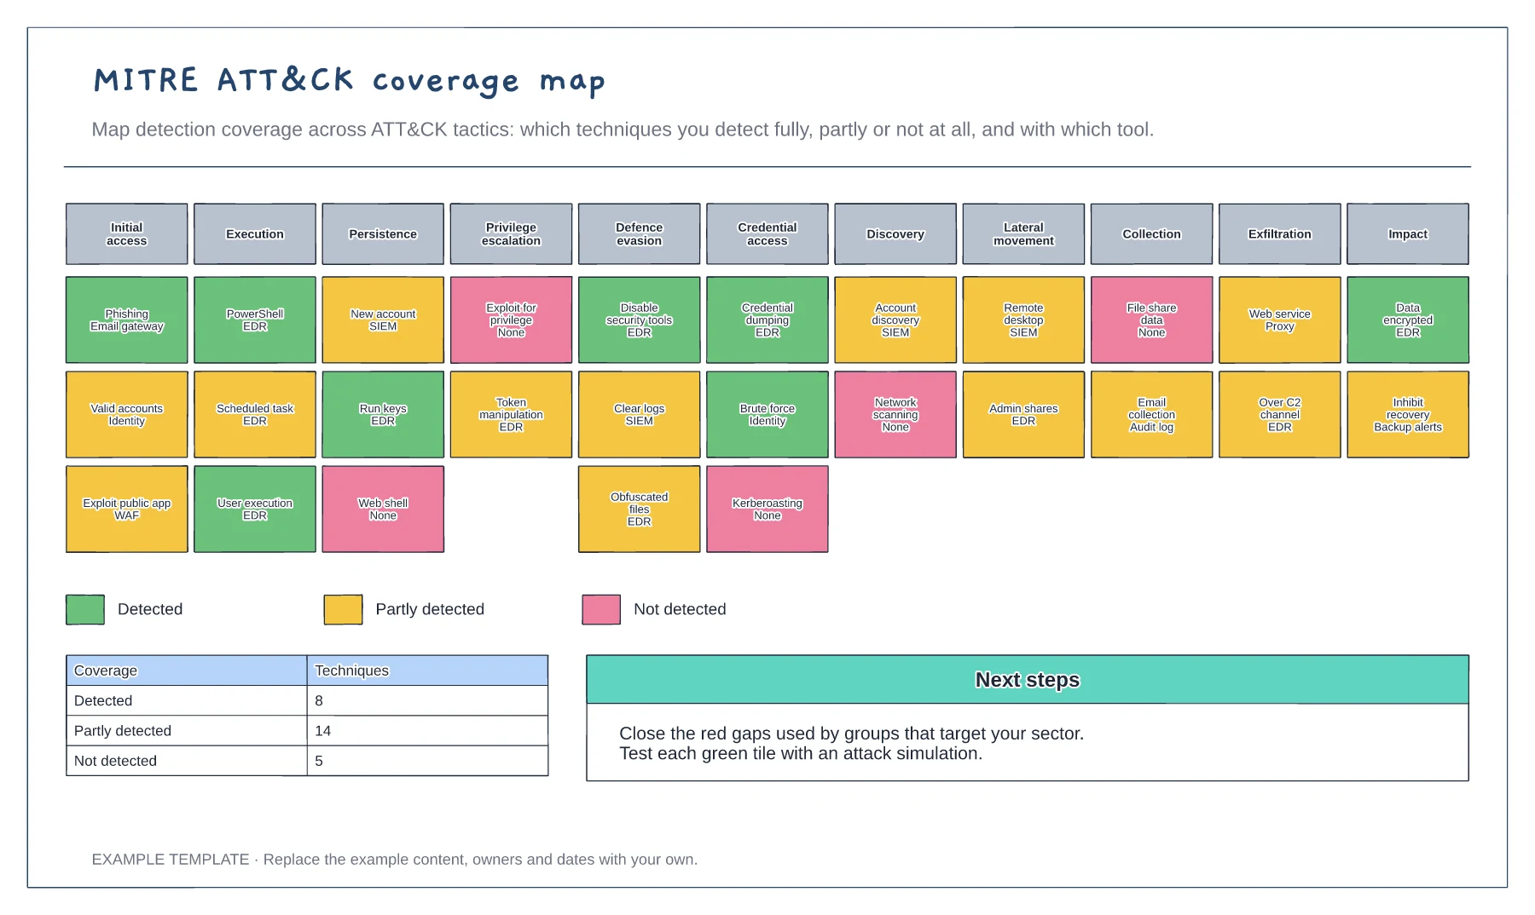Image resolution: width=1535 pixels, height=915 pixels.
Task: Click the Lateral movement column header
Action: [1023, 234]
